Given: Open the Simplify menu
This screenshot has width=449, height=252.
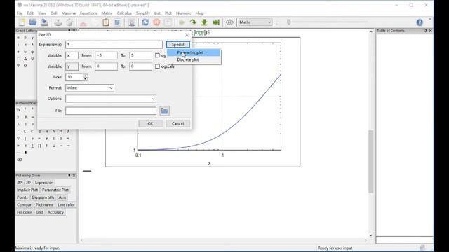Looking at the screenshot, I should [x=143, y=13].
